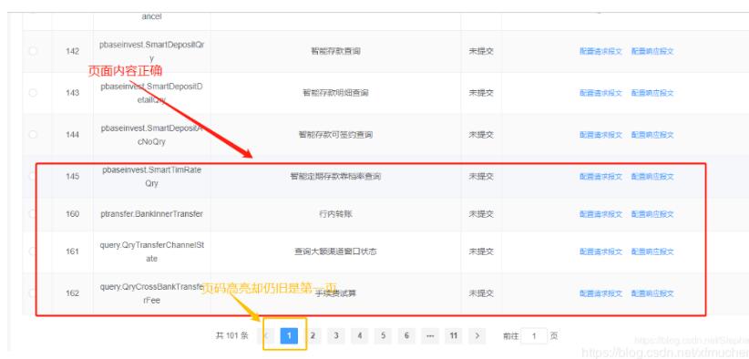The image size is (749, 359).
Task: Click the number 160 cell
Action: pos(72,214)
